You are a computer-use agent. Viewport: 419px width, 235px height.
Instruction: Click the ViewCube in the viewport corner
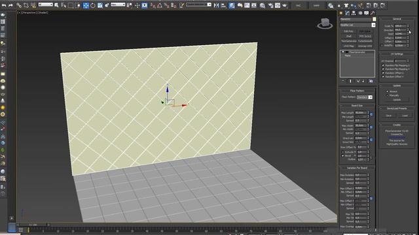click(x=325, y=23)
